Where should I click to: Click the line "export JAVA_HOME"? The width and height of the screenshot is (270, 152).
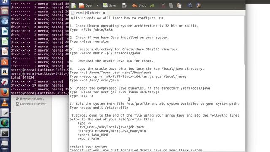[x=93, y=135]
